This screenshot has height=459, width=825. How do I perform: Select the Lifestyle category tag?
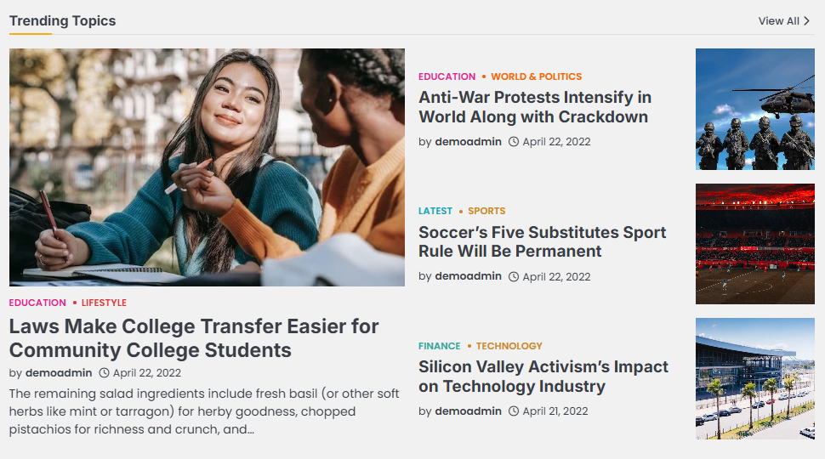pyautogui.click(x=104, y=303)
